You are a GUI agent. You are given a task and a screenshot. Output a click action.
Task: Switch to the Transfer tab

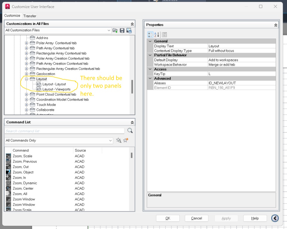coord(30,15)
